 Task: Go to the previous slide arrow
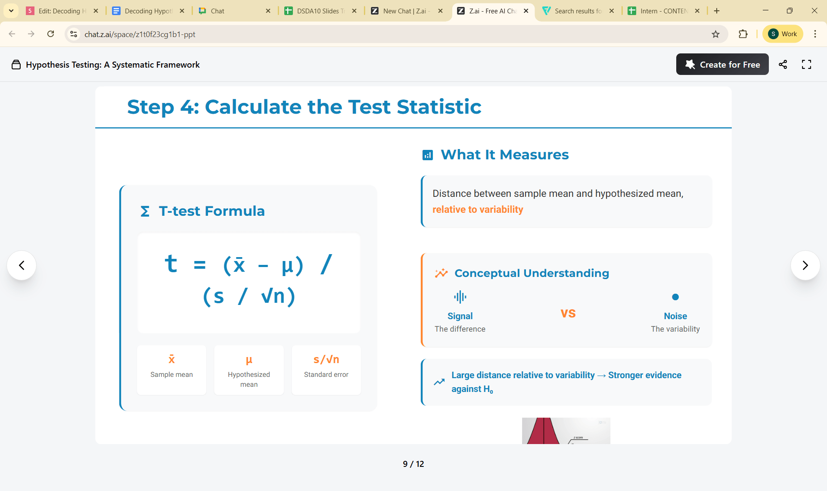(22, 265)
